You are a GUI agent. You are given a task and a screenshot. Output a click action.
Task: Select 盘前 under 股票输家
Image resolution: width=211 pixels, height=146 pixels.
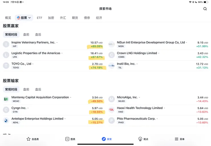tap(26, 89)
